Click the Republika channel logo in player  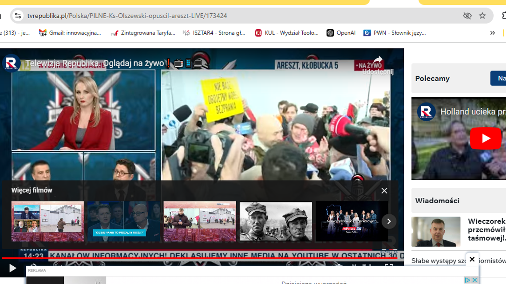(12, 63)
